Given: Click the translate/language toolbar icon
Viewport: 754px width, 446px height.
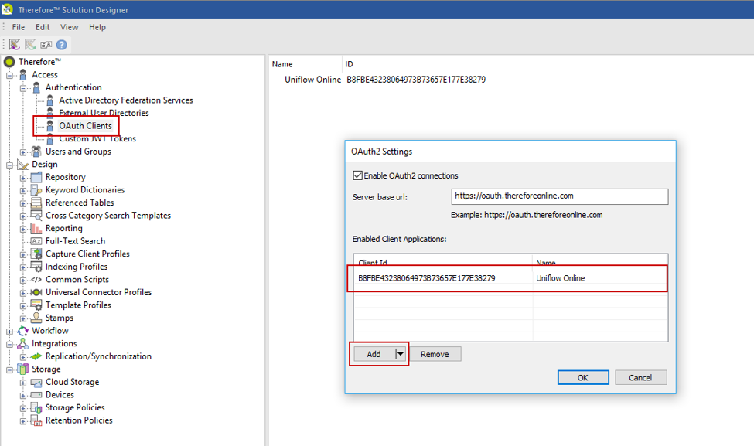Looking at the screenshot, I should (x=45, y=43).
